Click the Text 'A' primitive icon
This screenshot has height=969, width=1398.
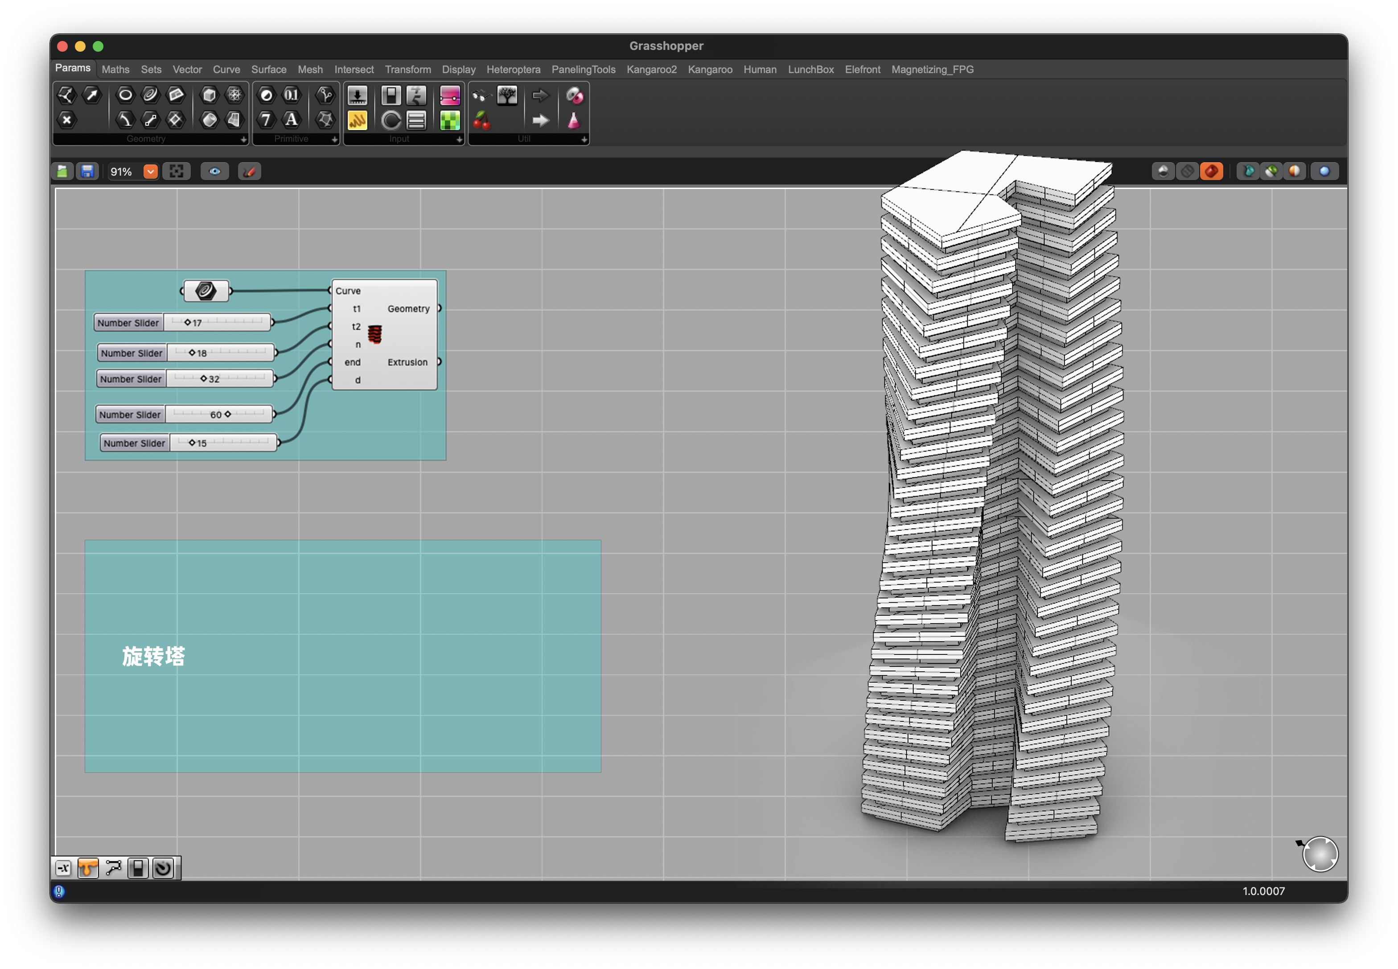pyautogui.click(x=292, y=120)
